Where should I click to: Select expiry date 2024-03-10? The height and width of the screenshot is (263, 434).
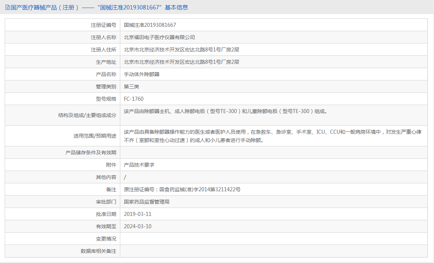pos(138,226)
